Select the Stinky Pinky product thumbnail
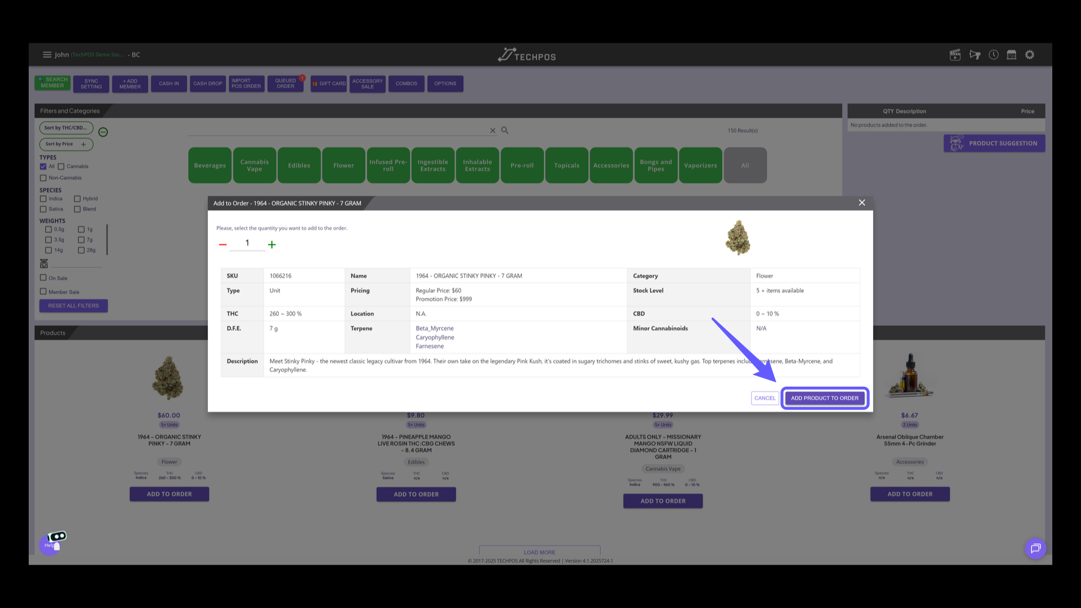Viewport: 1081px width, 608px height. [x=168, y=378]
